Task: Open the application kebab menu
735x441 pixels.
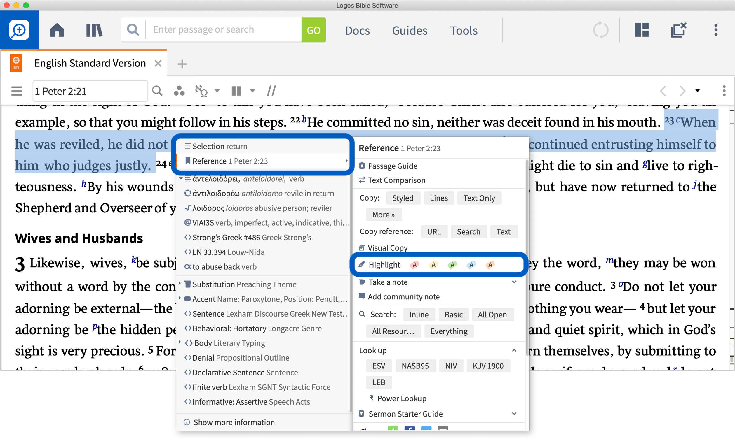Action: (716, 30)
